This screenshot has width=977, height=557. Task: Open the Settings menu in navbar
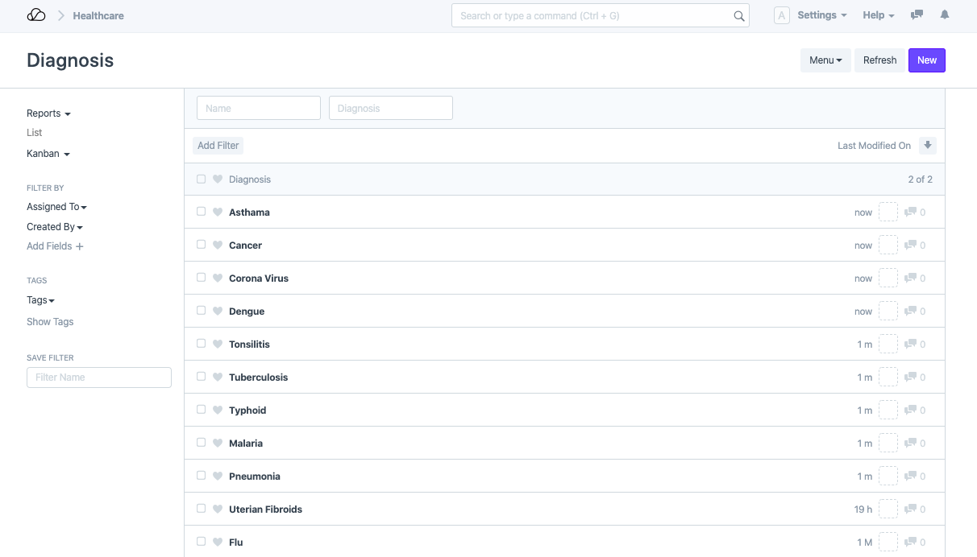click(821, 15)
